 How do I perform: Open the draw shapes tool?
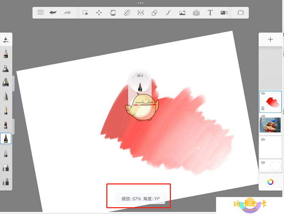pyautogui.click(x=154, y=13)
